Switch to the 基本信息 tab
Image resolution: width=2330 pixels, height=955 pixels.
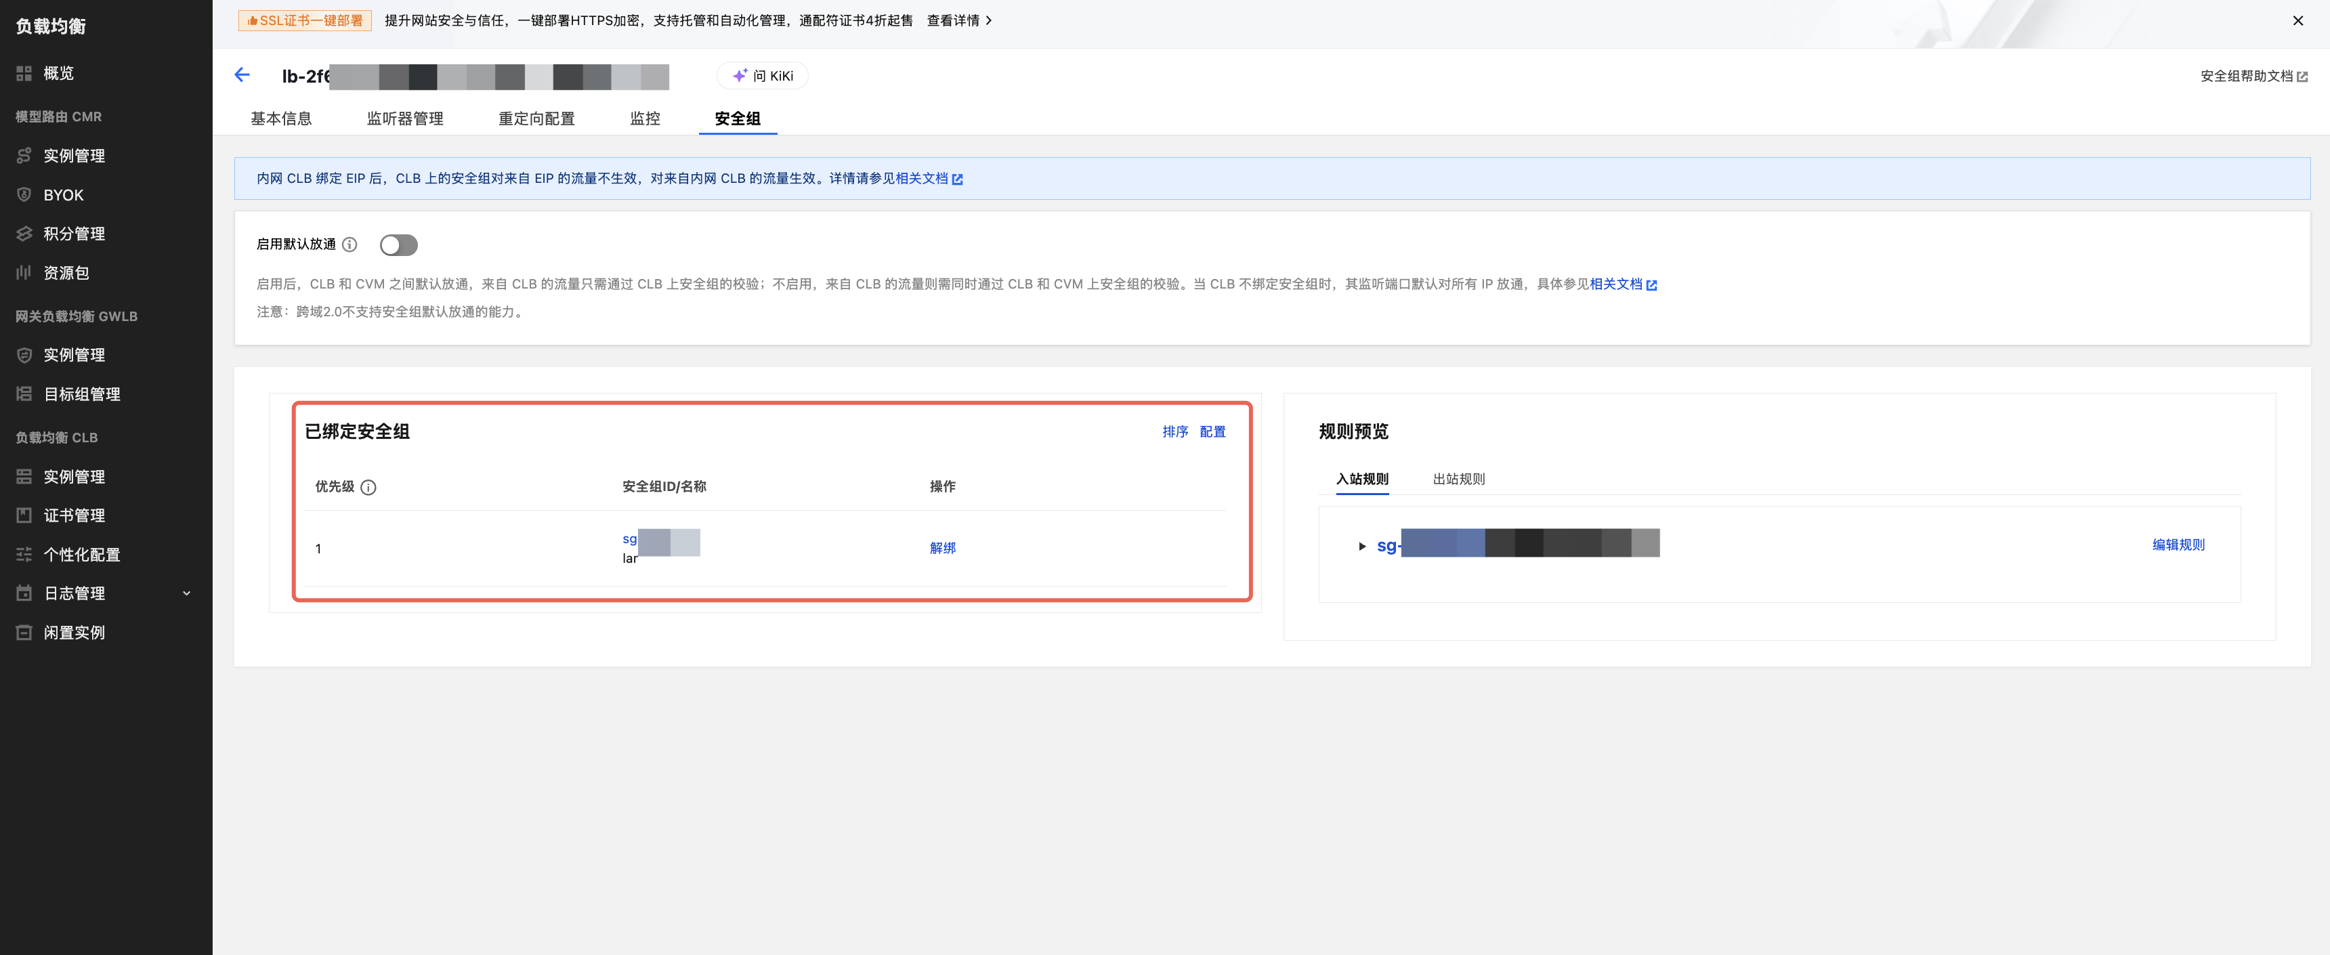[x=281, y=119]
